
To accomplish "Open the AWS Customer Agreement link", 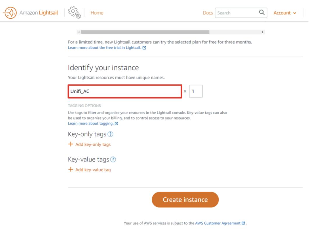I will 218,223.
